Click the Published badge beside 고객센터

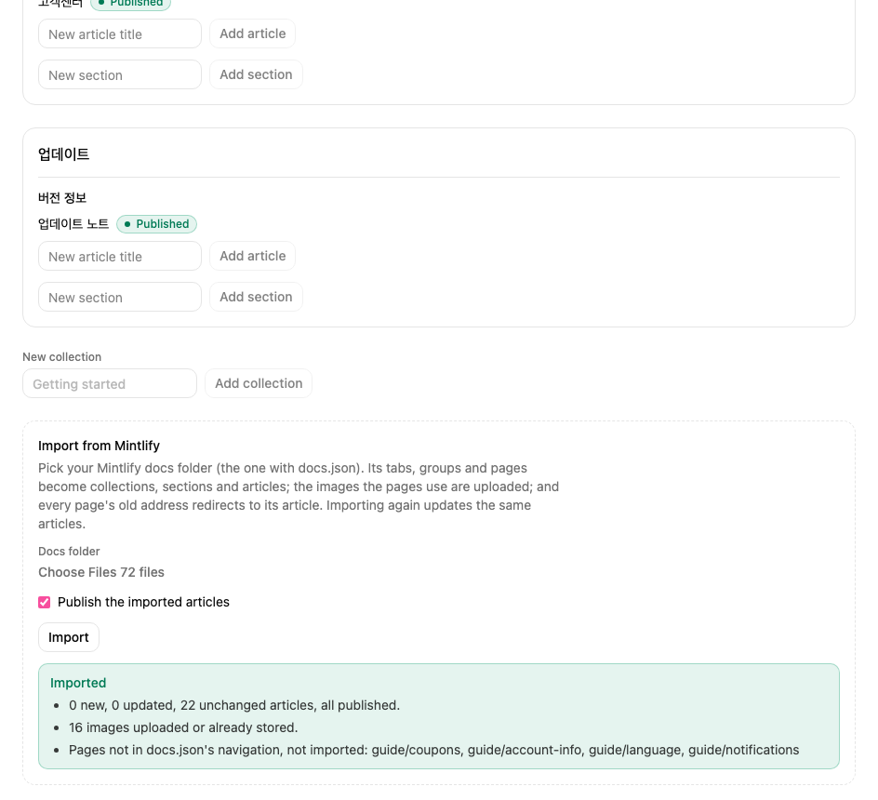click(130, 4)
